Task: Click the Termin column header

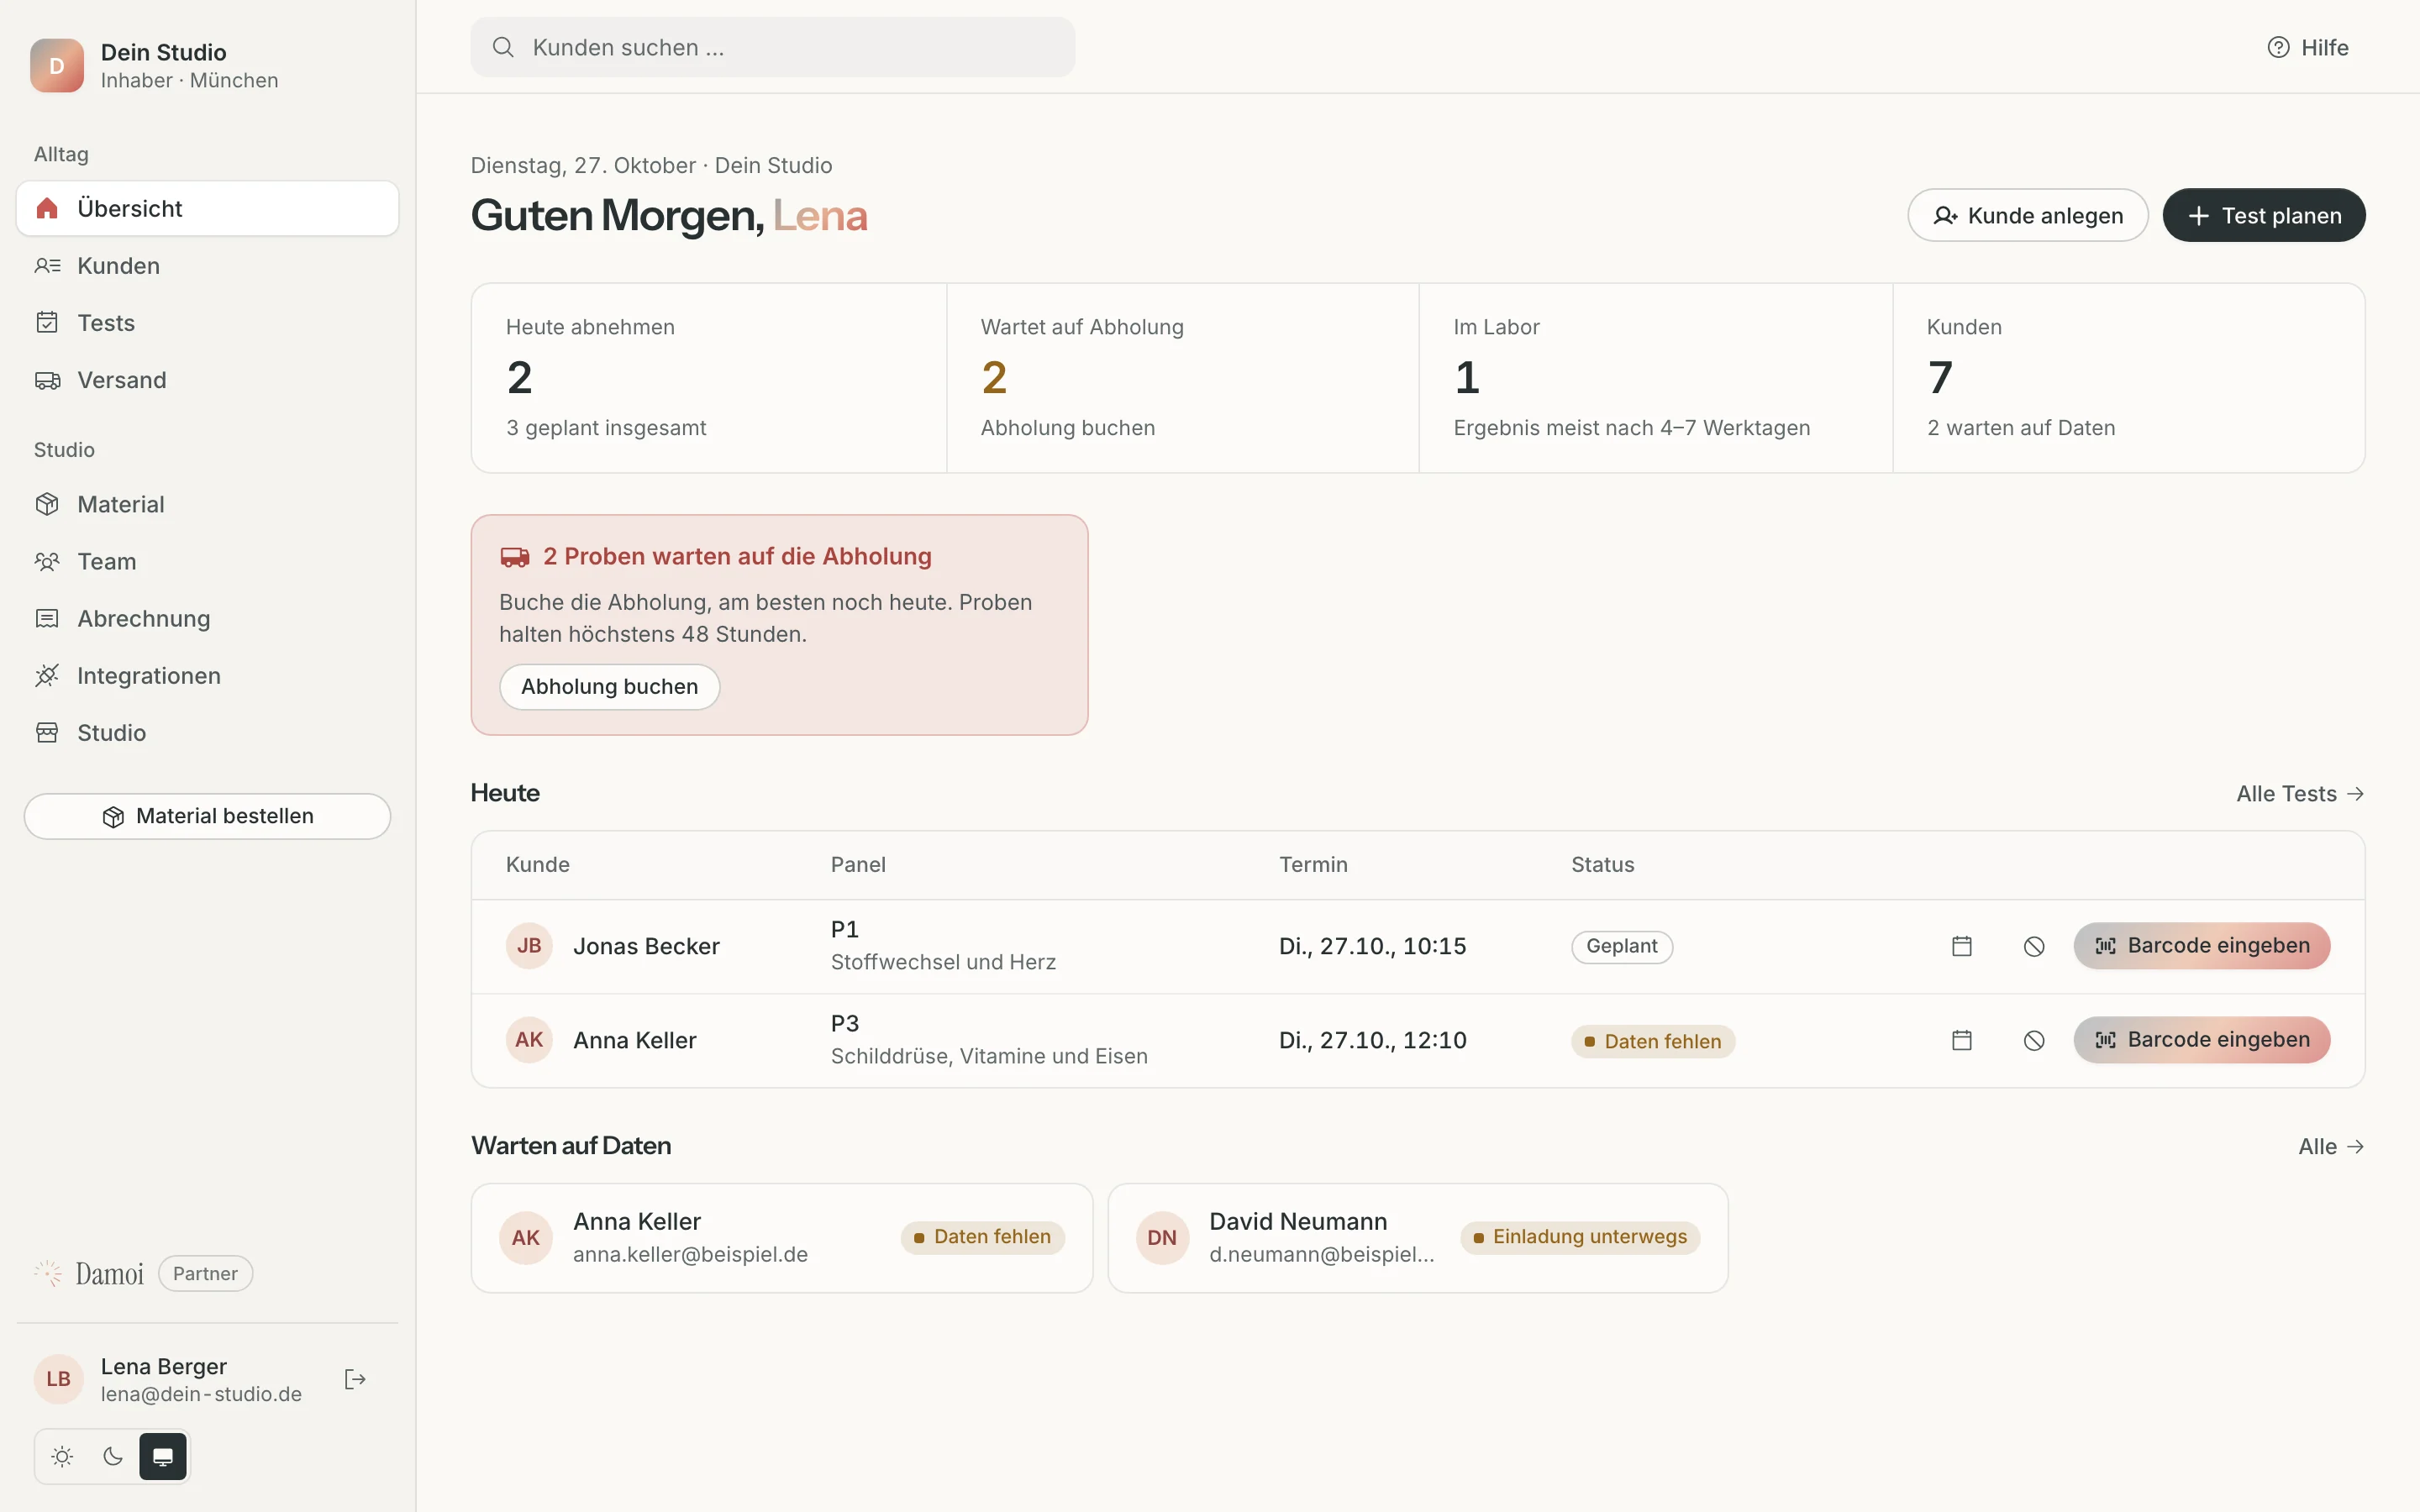Action: pyautogui.click(x=1313, y=864)
